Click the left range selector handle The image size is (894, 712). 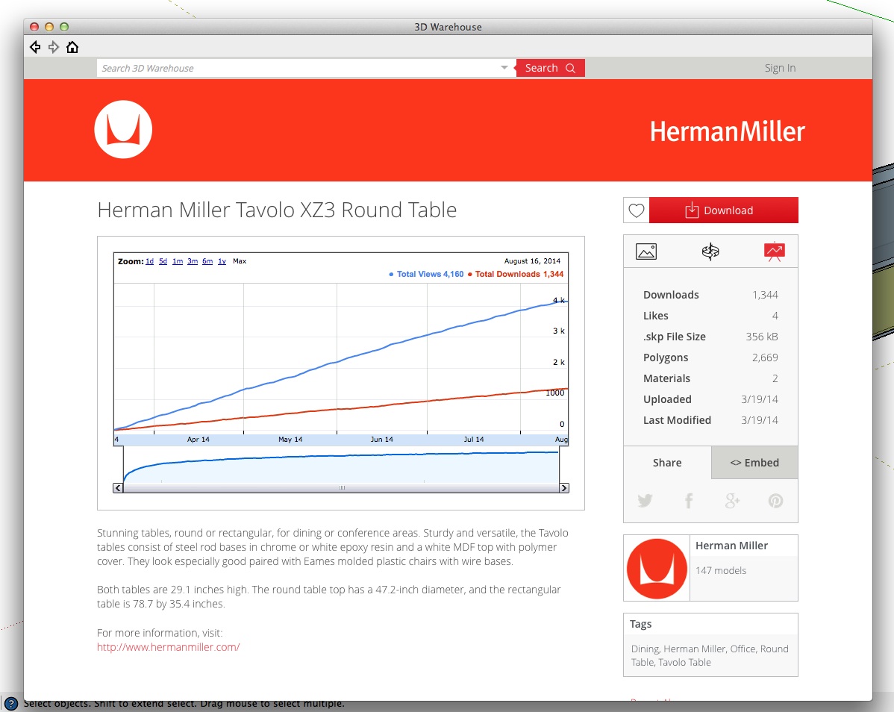pos(124,465)
